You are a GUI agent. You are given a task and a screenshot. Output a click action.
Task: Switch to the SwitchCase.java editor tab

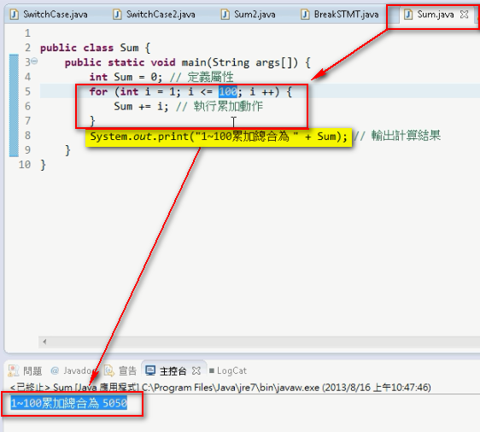49,15
